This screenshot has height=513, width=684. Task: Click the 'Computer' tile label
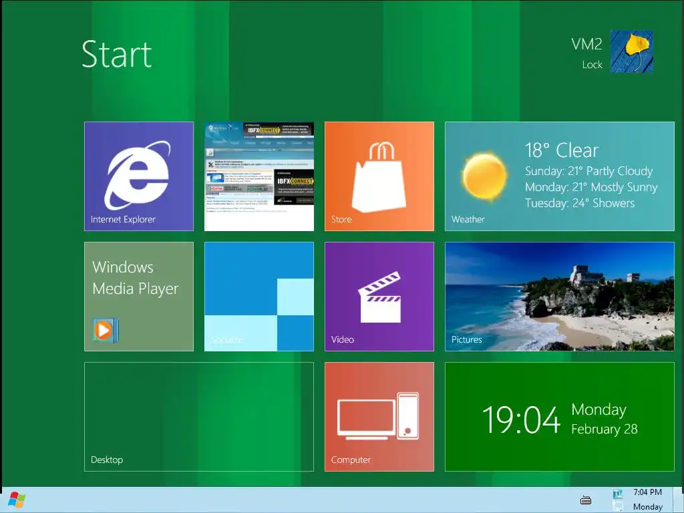(351, 460)
